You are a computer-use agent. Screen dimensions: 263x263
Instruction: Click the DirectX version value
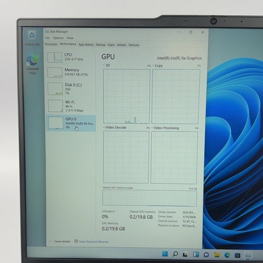coord(189,221)
